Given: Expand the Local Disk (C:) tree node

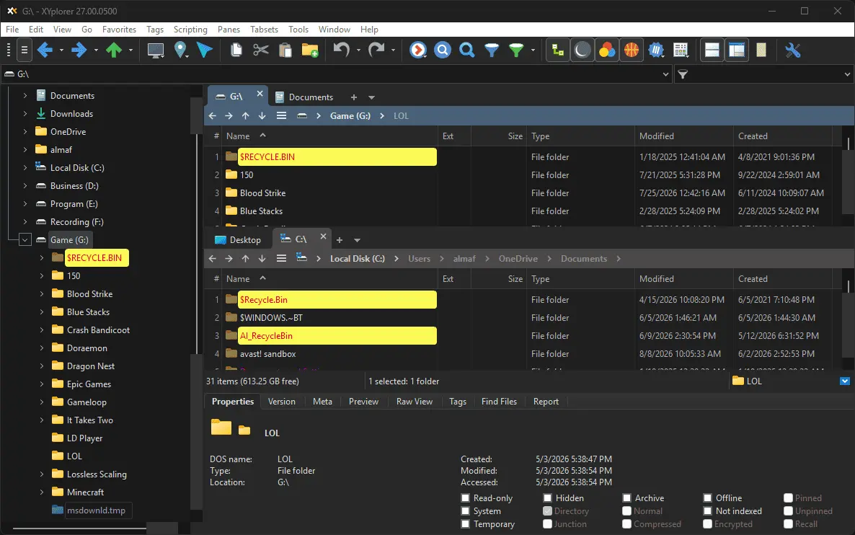Looking at the screenshot, I should [x=25, y=167].
